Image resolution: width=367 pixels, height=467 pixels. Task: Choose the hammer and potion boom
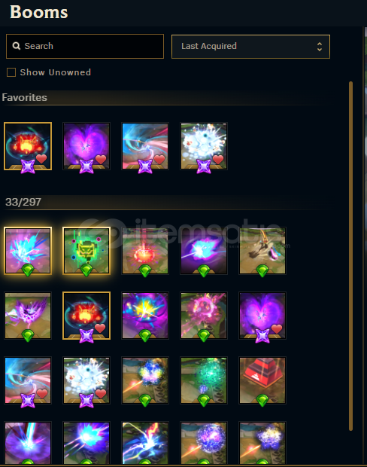click(x=262, y=251)
